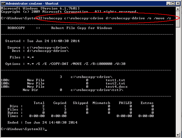The height and width of the screenshot is (138, 182).
Task: Click the 'ROBOCOPY' banner title
Action: tap(16, 28)
